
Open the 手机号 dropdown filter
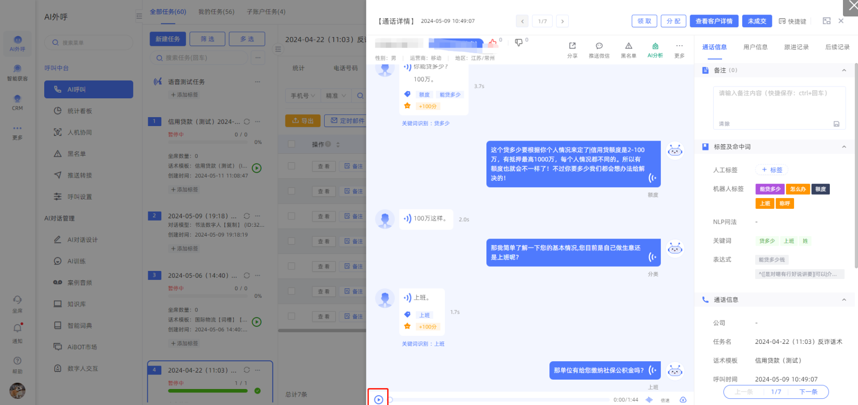coord(302,95)
